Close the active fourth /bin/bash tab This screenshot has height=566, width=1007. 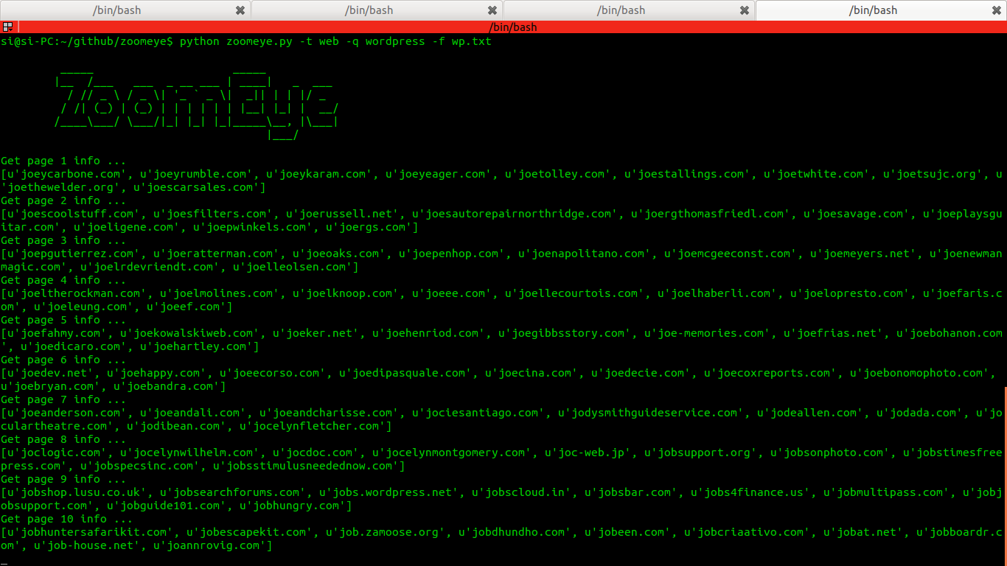[x=997, y=10]
